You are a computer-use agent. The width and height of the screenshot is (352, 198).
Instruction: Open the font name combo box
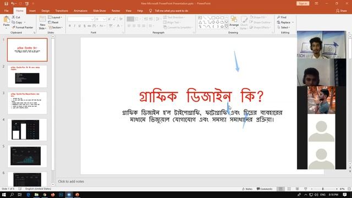(x=81, y=19)
